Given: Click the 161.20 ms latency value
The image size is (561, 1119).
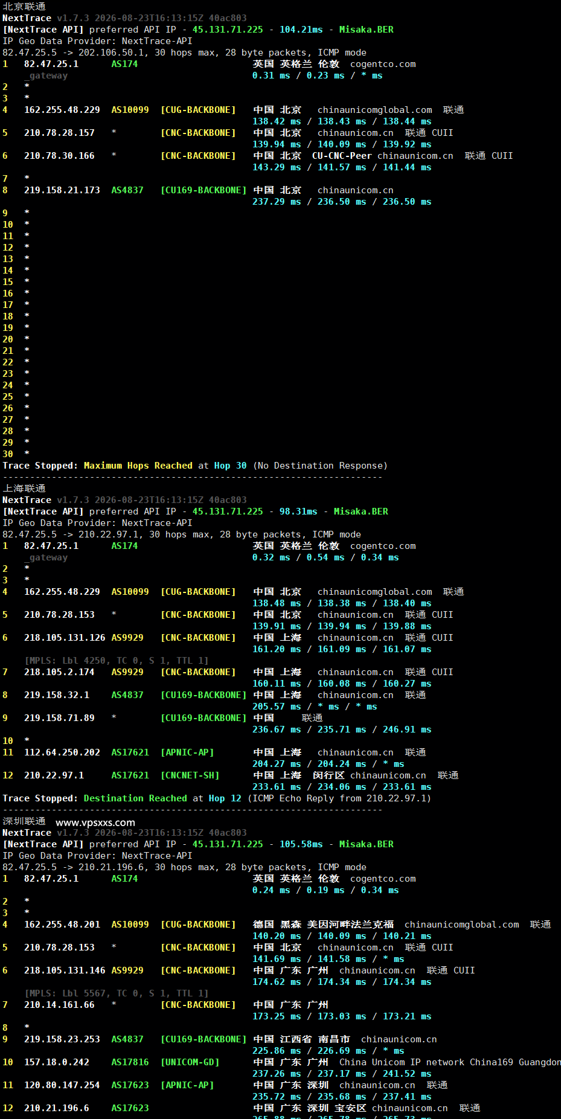Looking at the screenshot, I should (x=277, y=649).
